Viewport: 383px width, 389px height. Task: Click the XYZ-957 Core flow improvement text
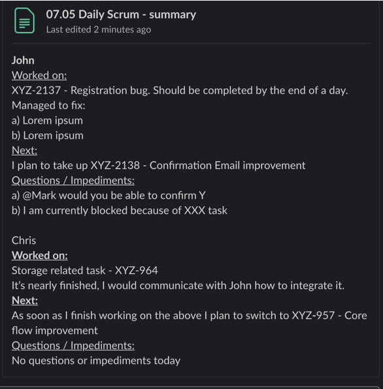point(190,323)
